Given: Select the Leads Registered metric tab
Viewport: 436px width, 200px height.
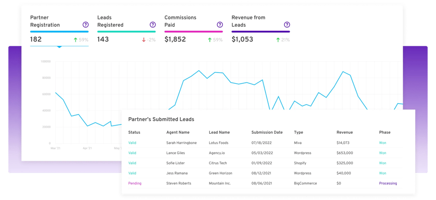Looking at the screenshot, I should tap(126, 30).
